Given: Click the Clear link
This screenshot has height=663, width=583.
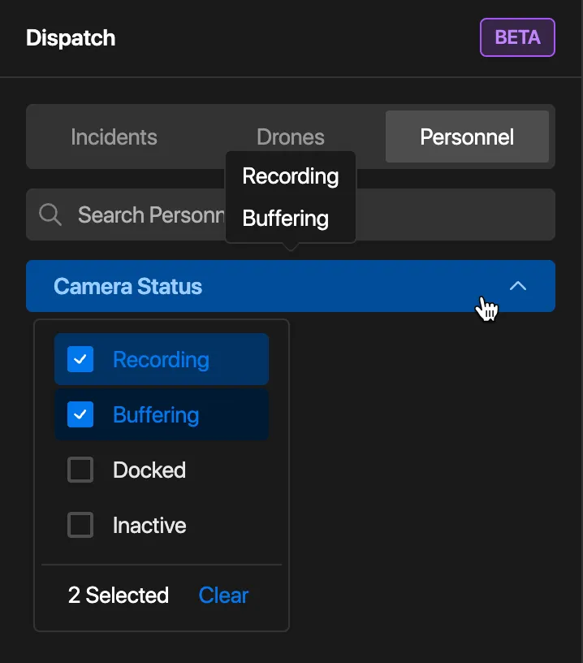Looking at the screenshot, I should click(x=223, y=595).
